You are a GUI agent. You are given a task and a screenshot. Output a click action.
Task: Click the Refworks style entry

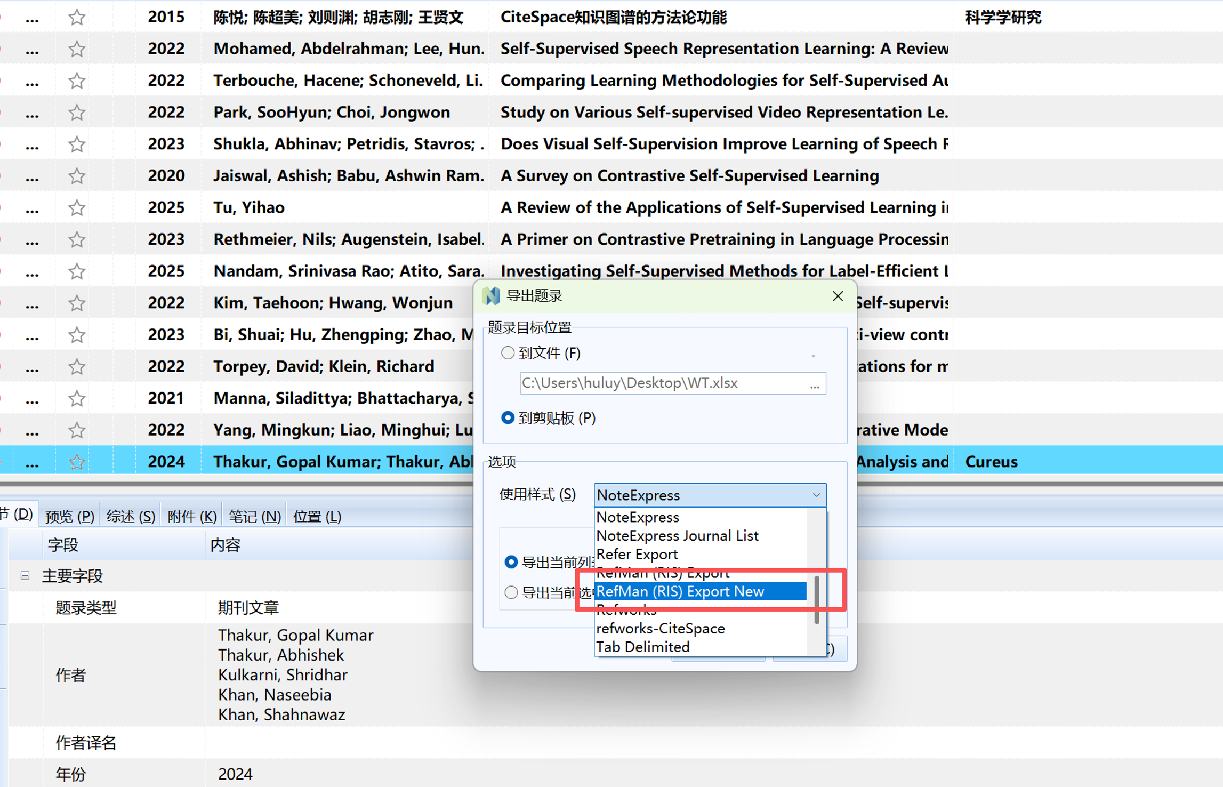click(700, 609)
